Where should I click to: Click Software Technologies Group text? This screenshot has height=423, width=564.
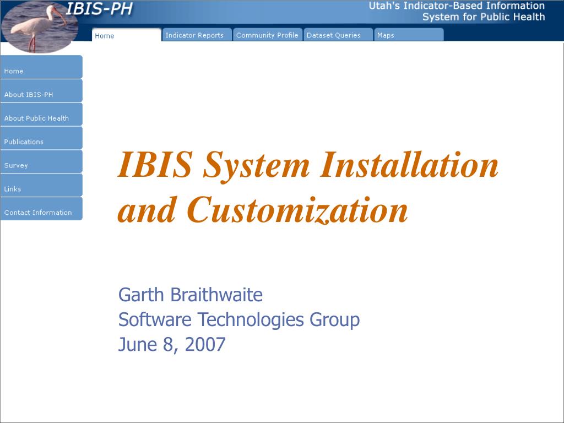[x=239, y=320]
